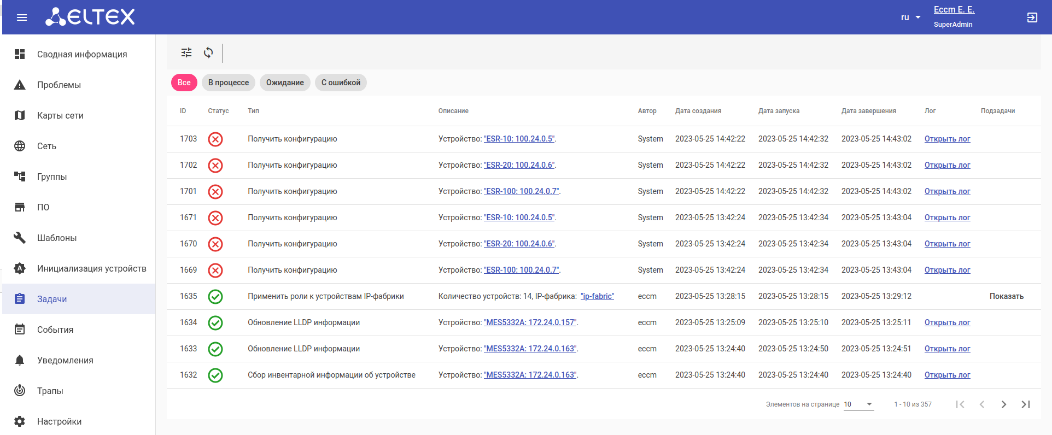Open the hamburger navigation menu
The image size is (1052, 435).
point(22,17)
